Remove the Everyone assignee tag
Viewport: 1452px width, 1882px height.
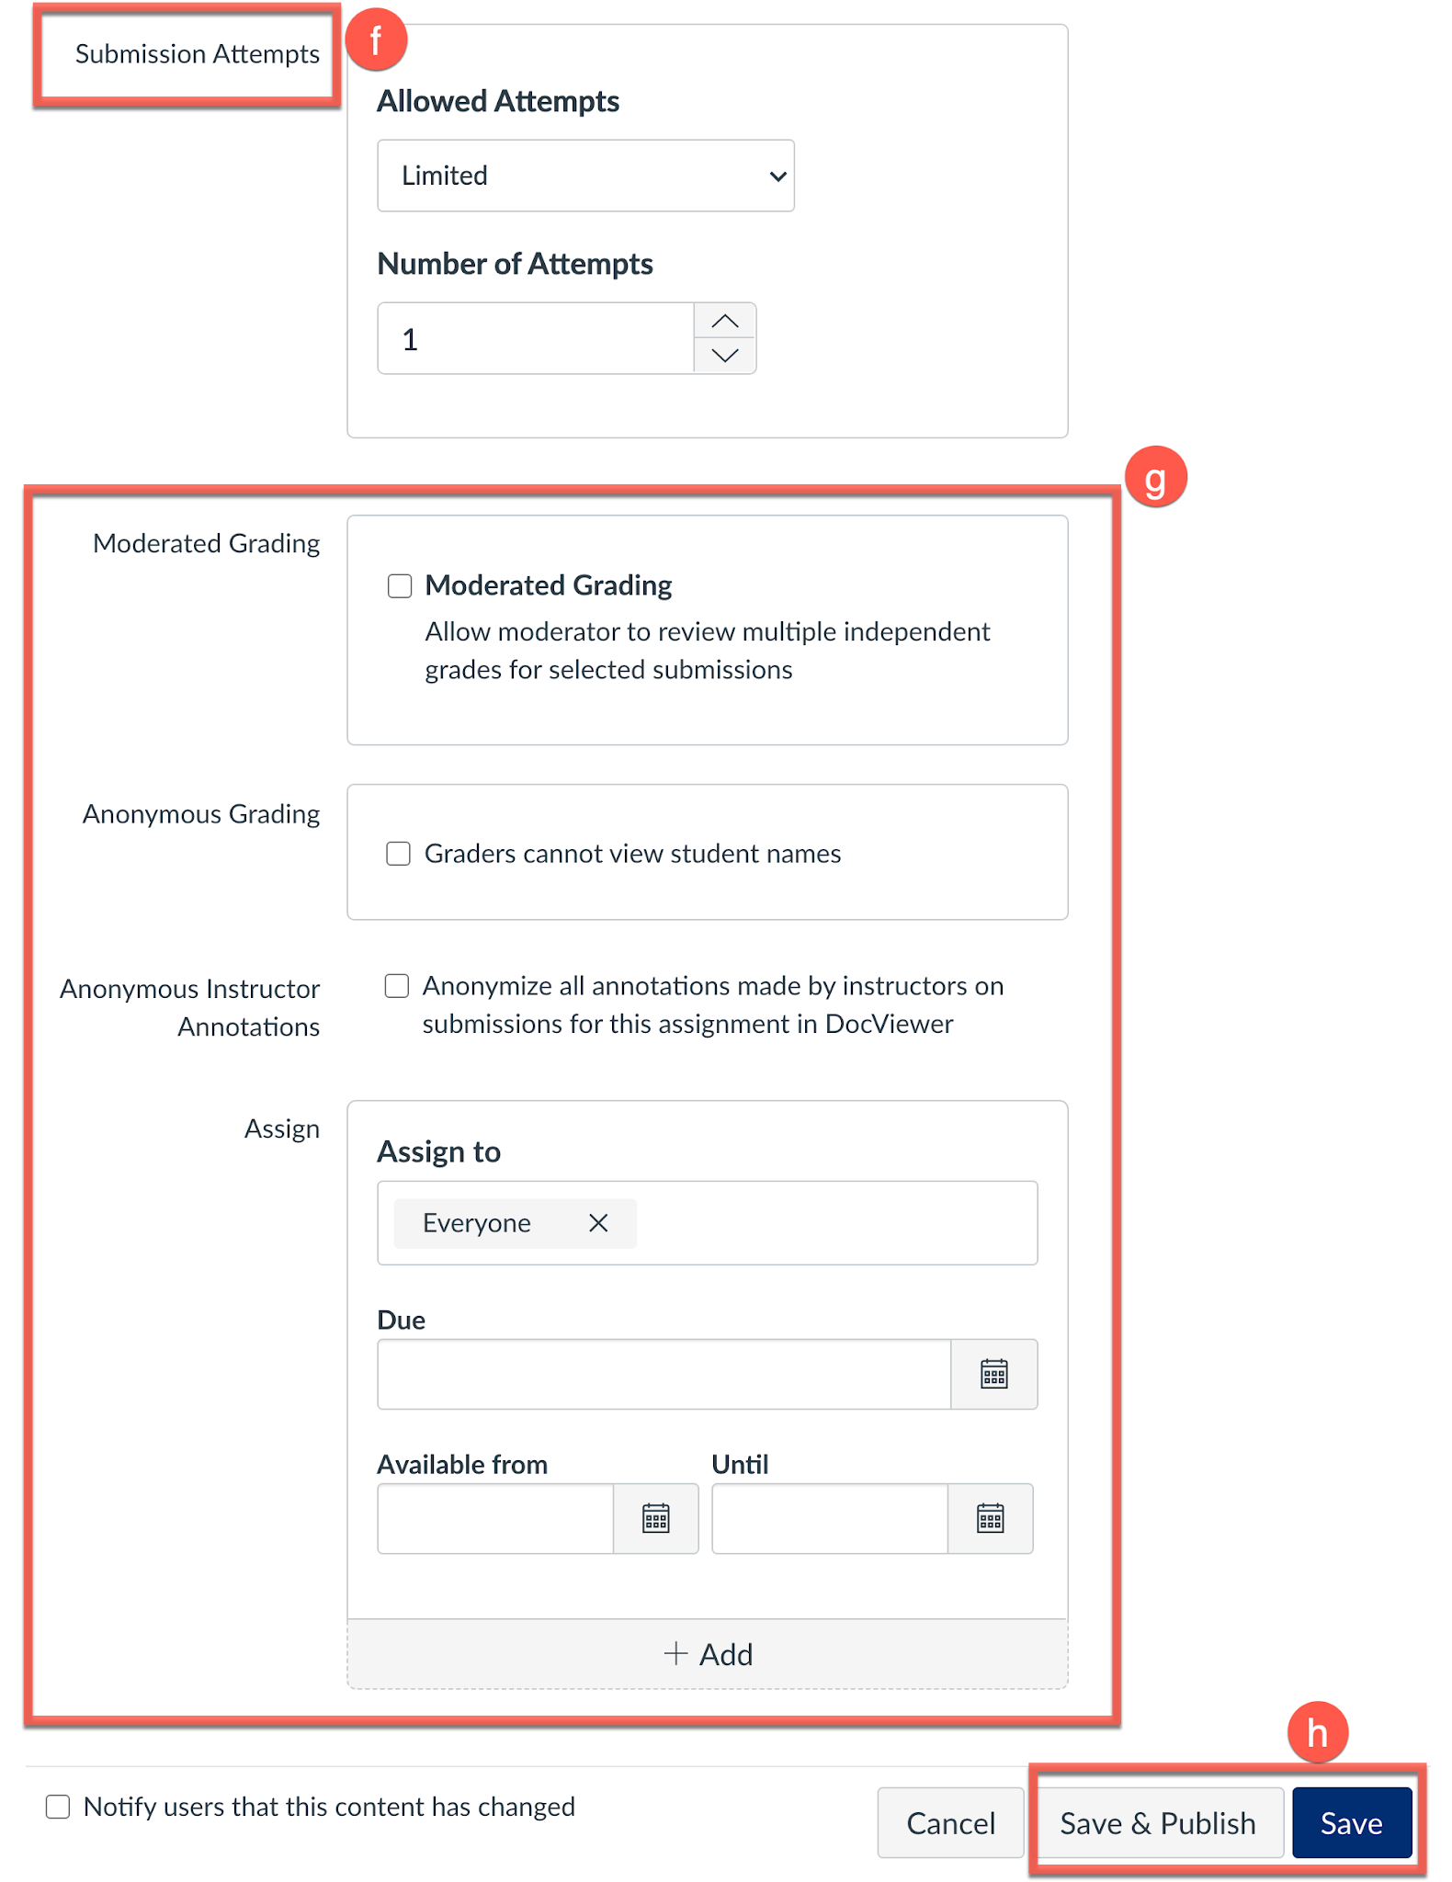[x=598, y=1223]
